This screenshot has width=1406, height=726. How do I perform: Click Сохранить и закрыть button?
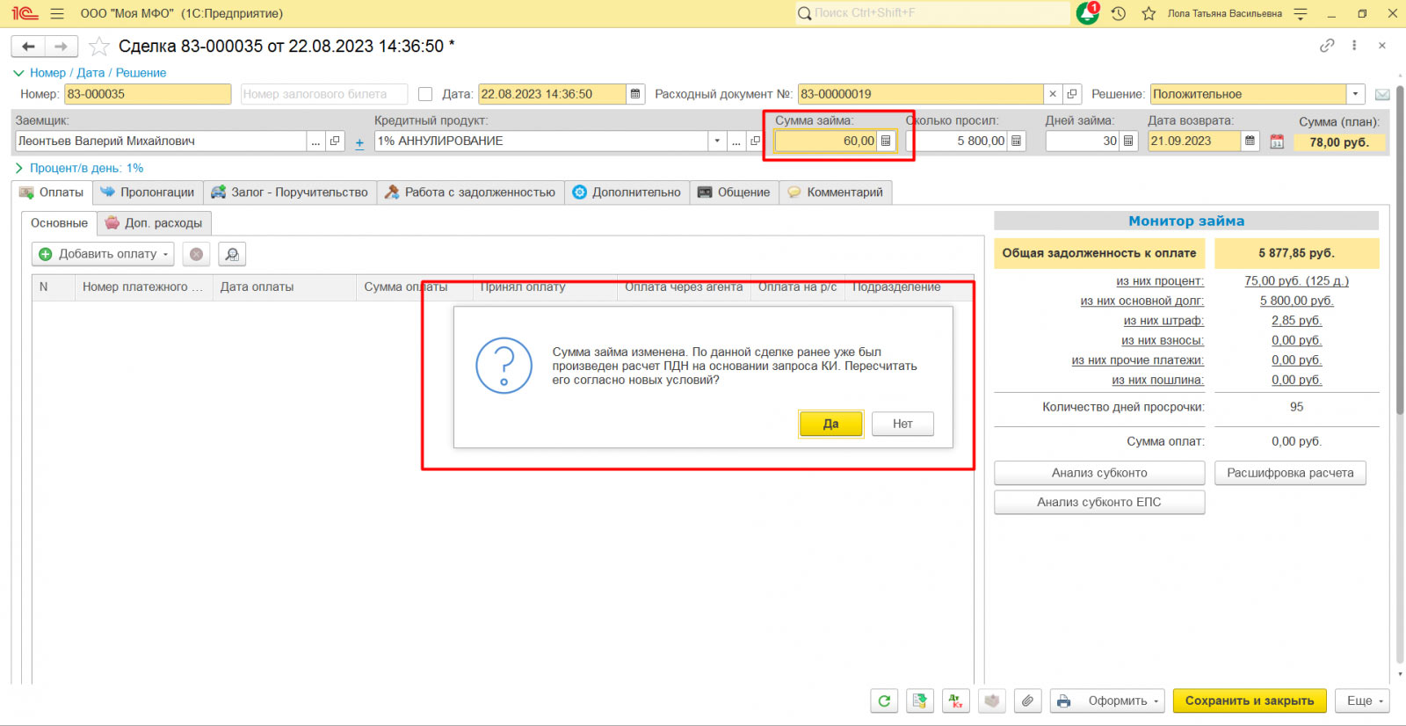1250,701
